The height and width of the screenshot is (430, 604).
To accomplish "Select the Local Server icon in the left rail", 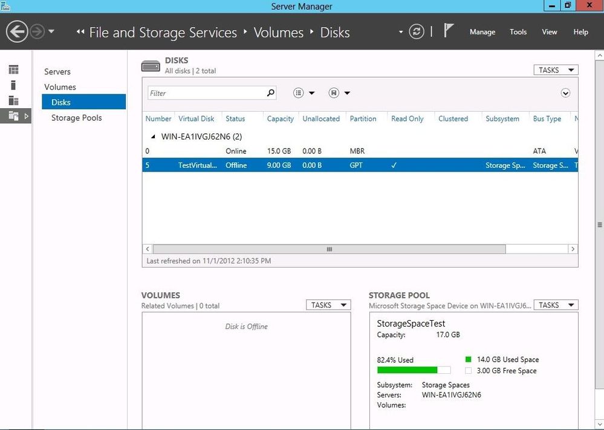I will 13,85.
